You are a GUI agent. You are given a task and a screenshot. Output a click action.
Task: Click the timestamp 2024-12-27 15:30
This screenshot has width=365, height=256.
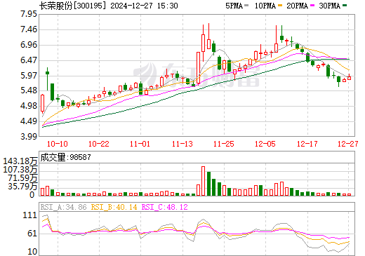pos(144,6)
